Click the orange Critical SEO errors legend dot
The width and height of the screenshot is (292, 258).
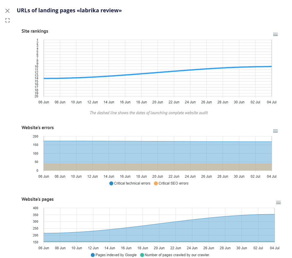click(156, 183)
